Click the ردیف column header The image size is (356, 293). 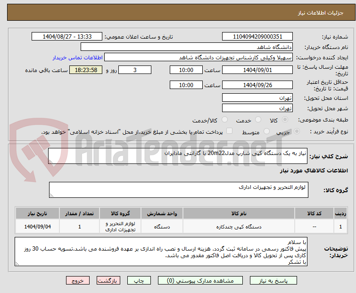(340, 213)
